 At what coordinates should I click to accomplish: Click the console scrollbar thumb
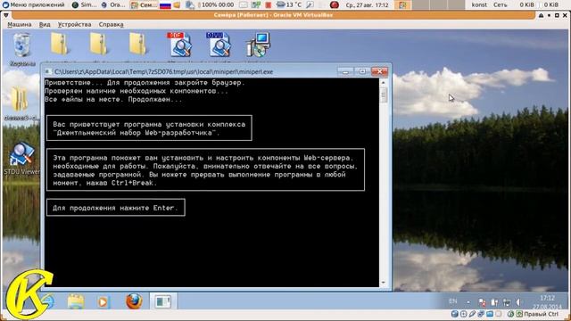click(383, 95)
